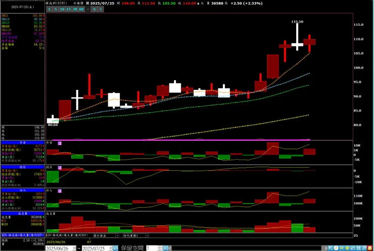Click the SMA5 indicator label
Viewport: 374px width, 251px height.
pos(5,16)
